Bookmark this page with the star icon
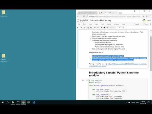 click(x=143, y=16)
